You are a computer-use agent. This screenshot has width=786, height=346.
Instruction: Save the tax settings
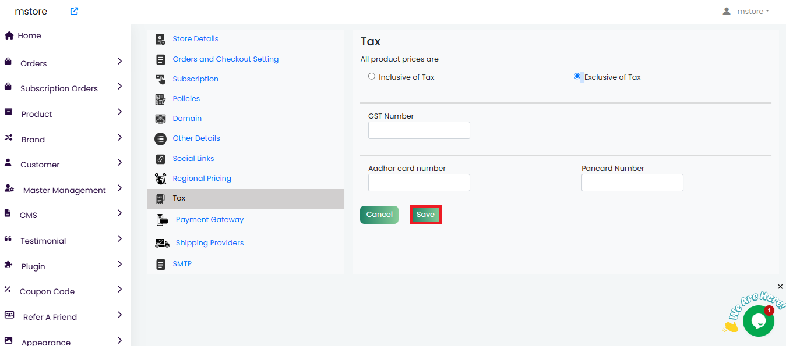[x=425, y=215]
